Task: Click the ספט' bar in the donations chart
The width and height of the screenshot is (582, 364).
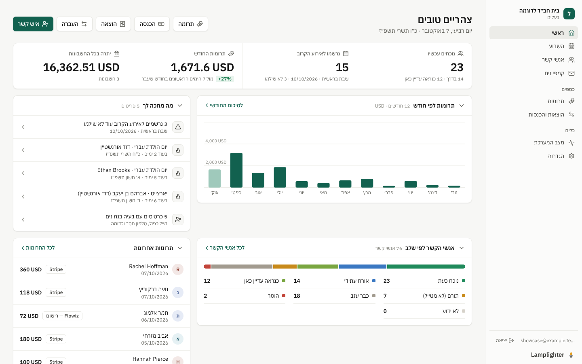Action: [236, 170]
